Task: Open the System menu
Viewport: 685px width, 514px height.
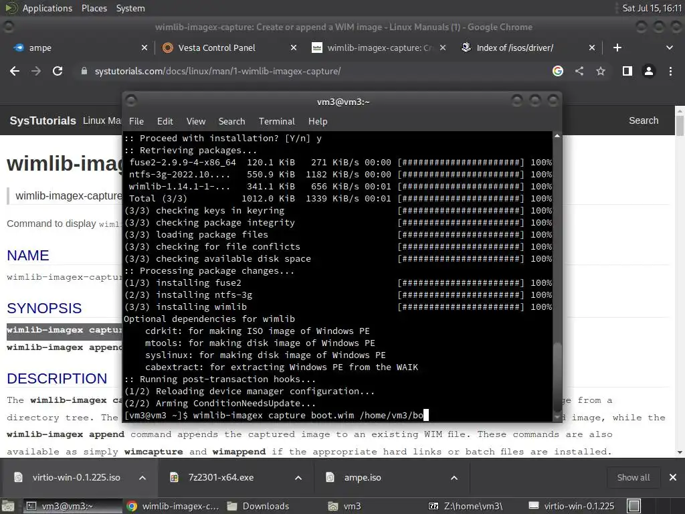Action: click(x=130, y=8)
